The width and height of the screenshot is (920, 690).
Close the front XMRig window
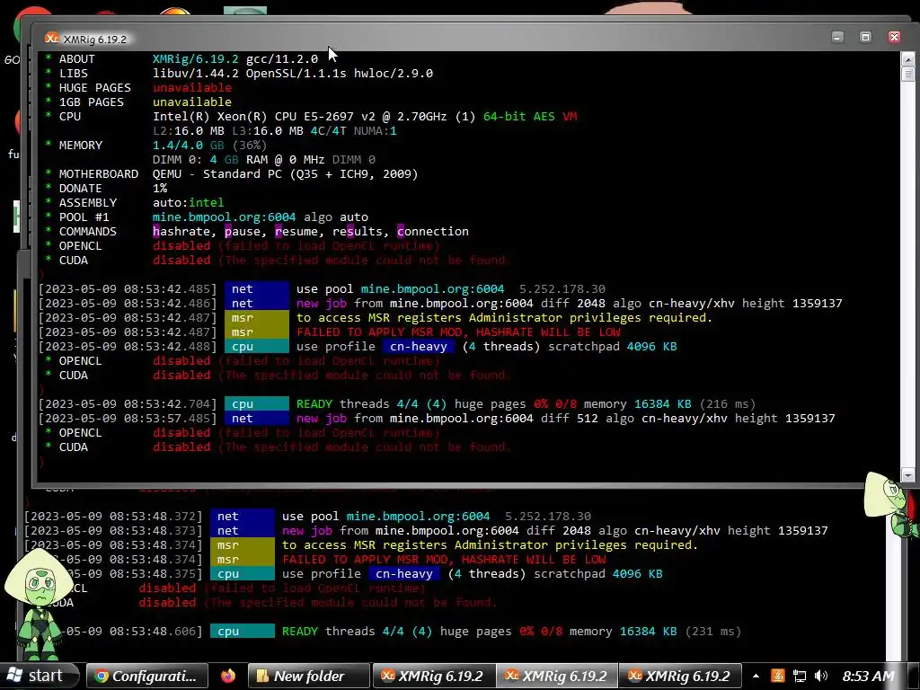[894, 37]
